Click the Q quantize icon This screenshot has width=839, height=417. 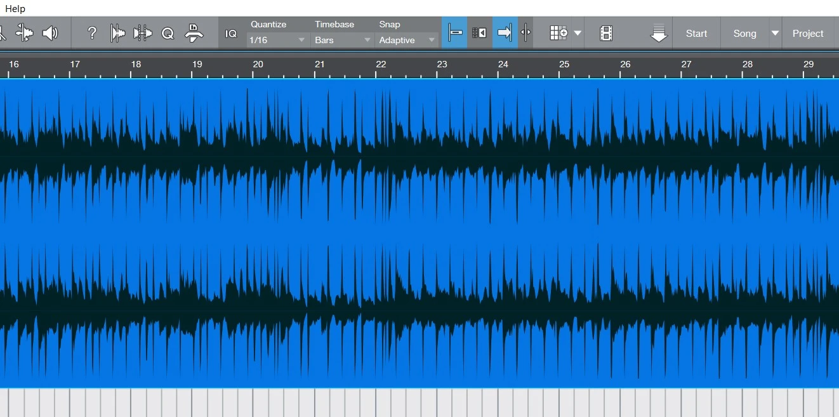(168, 34)
